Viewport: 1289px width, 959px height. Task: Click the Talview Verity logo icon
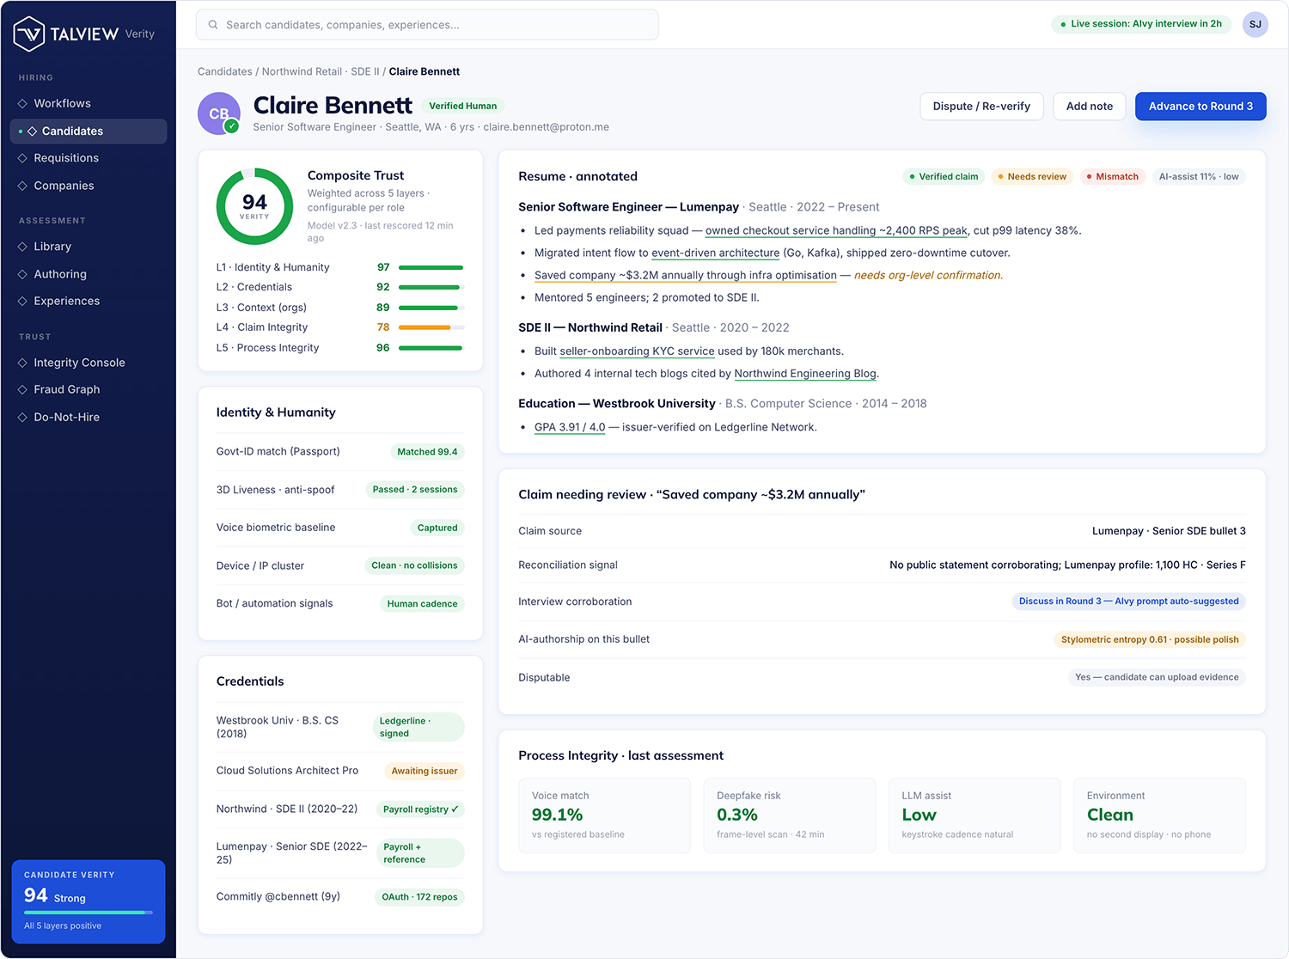pos(29,34)
